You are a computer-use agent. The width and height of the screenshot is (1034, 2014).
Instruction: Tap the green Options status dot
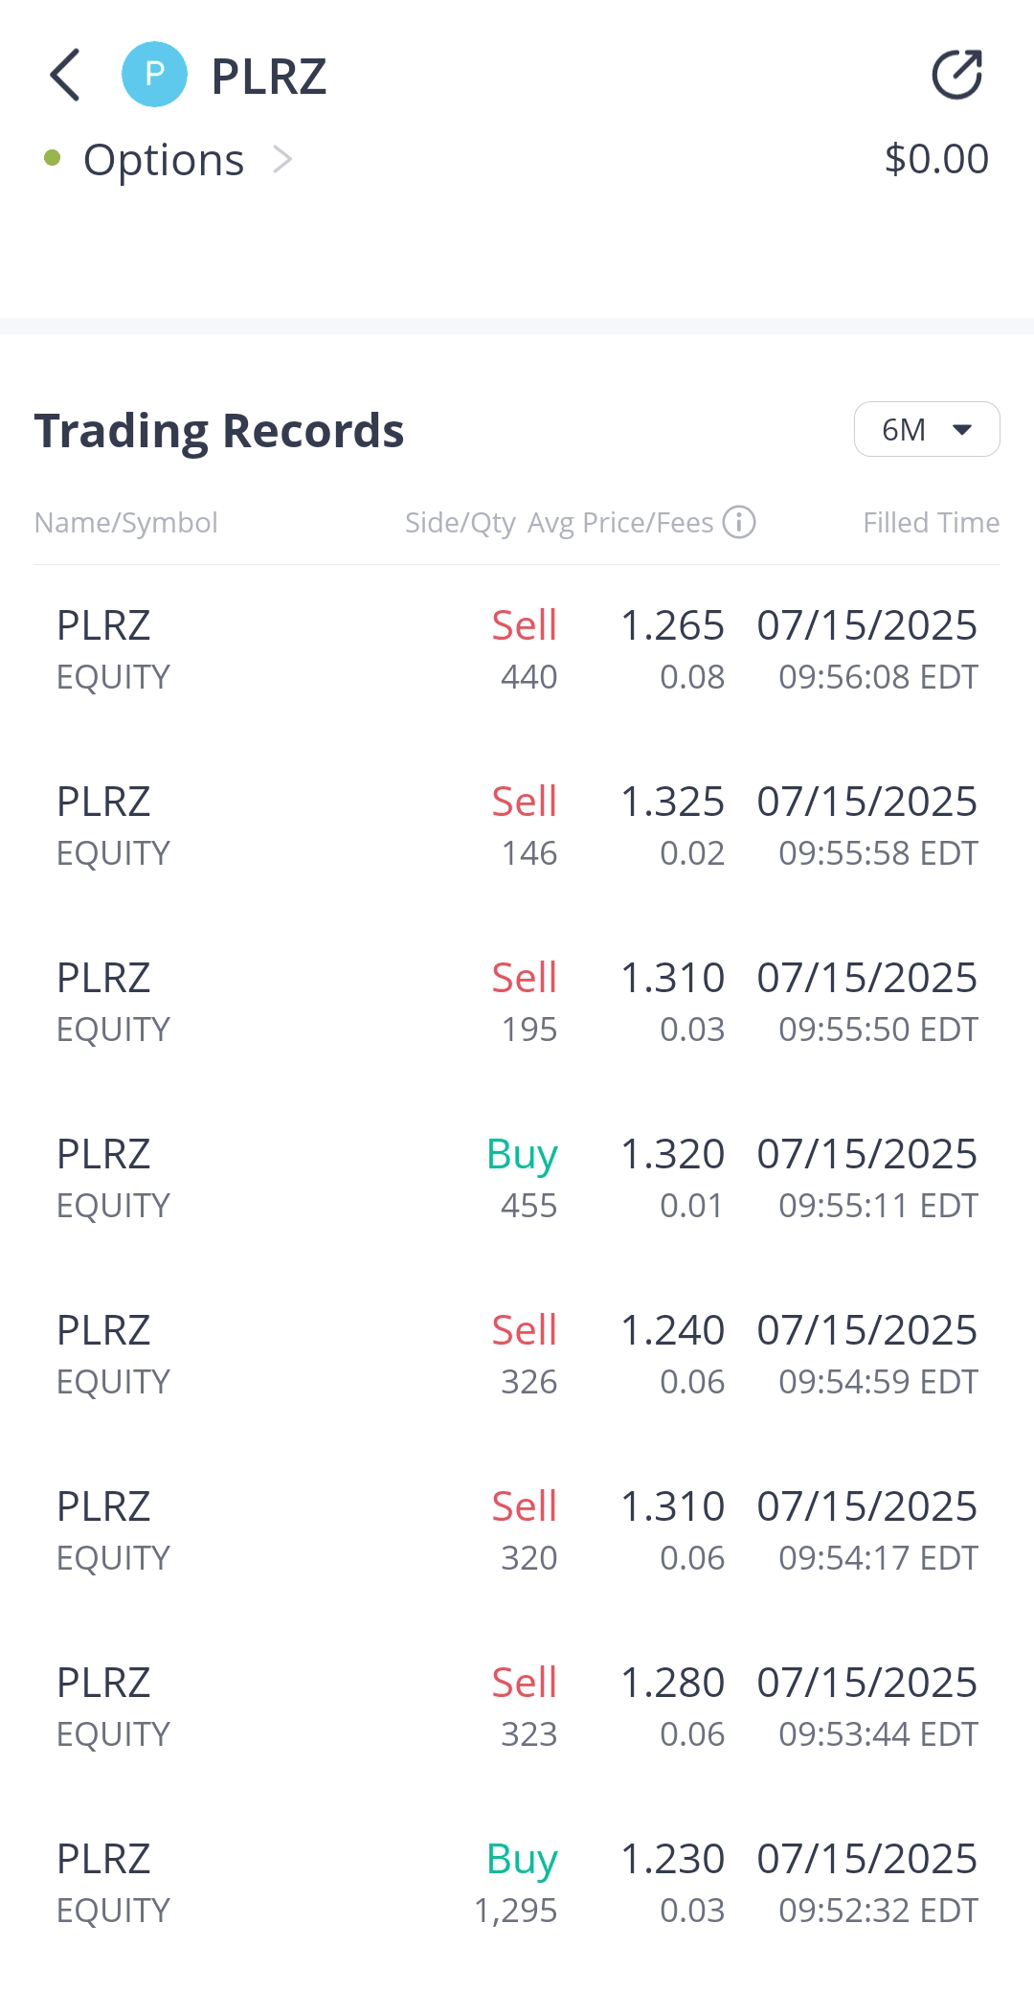point(53,158)
